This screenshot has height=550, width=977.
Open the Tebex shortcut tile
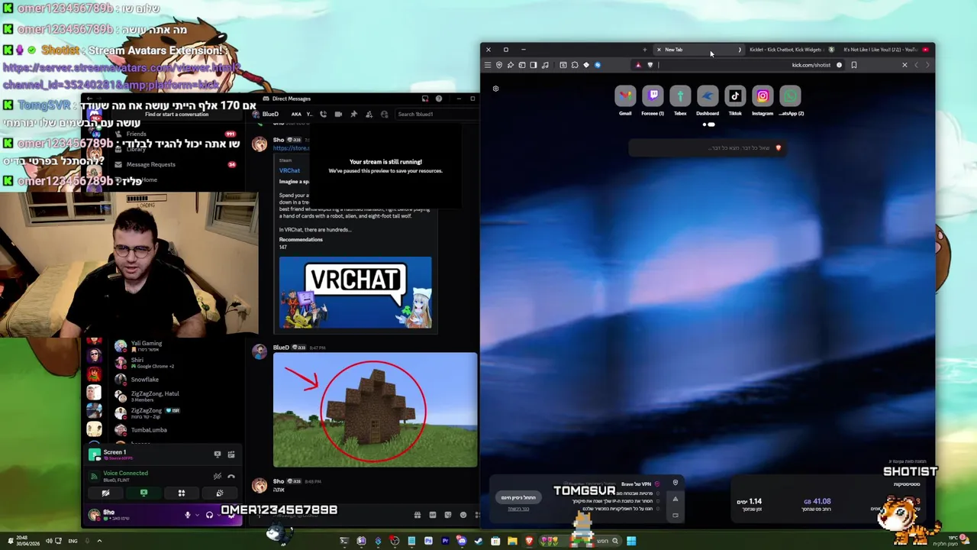[680, 96]
